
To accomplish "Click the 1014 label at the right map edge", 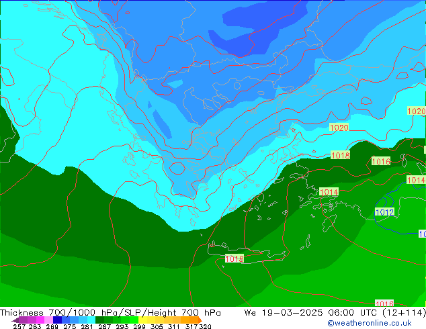I will coord(416,180).
